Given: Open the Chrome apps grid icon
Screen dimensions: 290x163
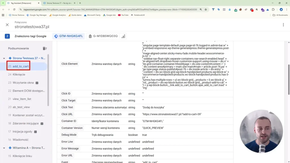Looking at the screenshot, I should tap(3, 15).
